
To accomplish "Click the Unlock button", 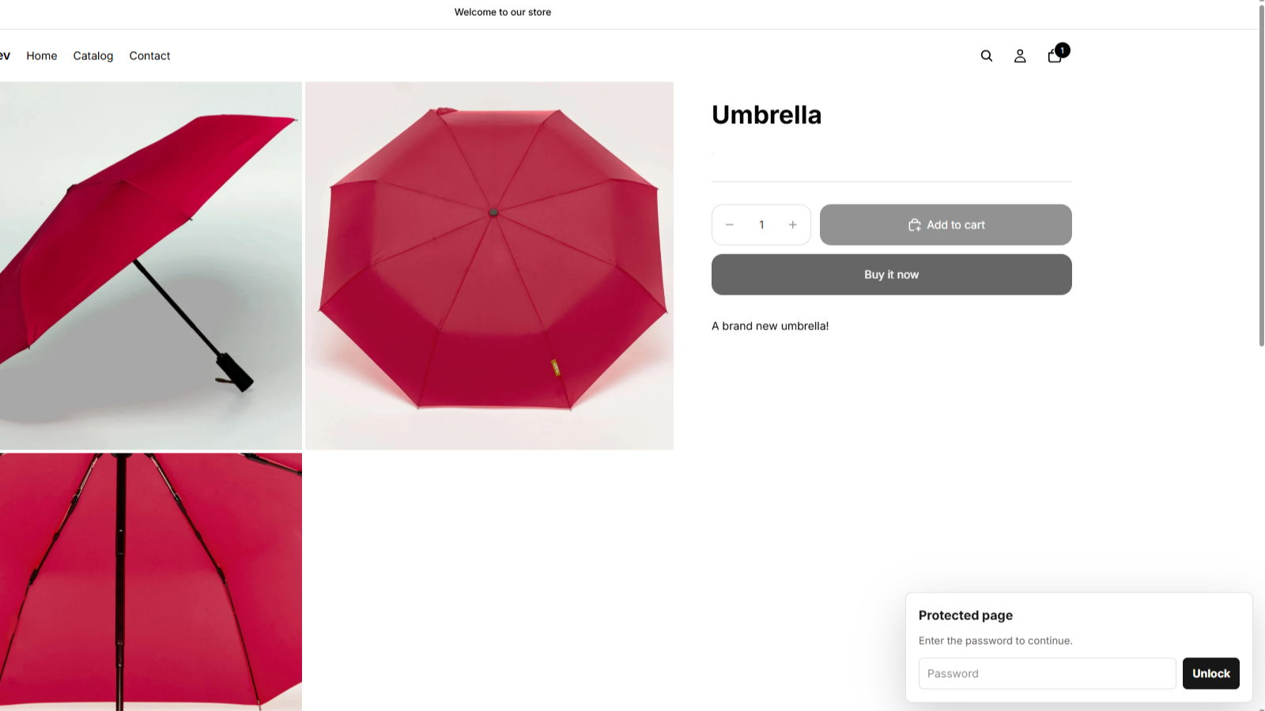I will coord(1211,674).
